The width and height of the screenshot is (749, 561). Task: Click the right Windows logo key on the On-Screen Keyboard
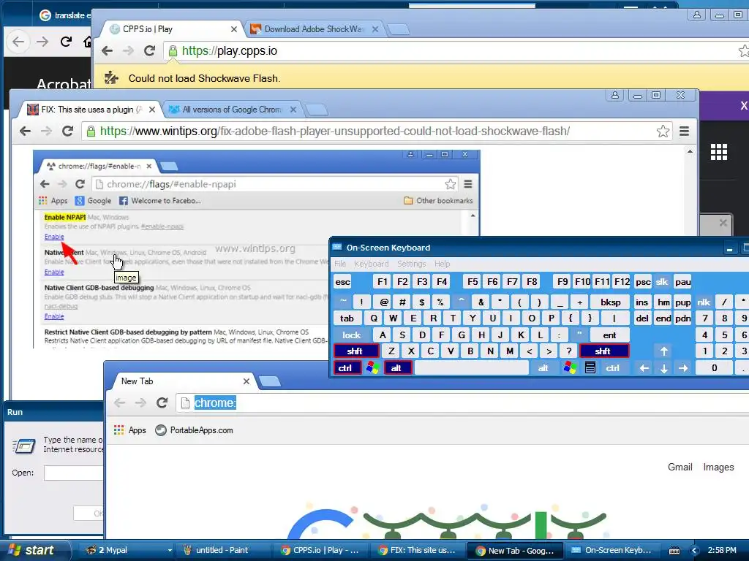click(570, 368)
